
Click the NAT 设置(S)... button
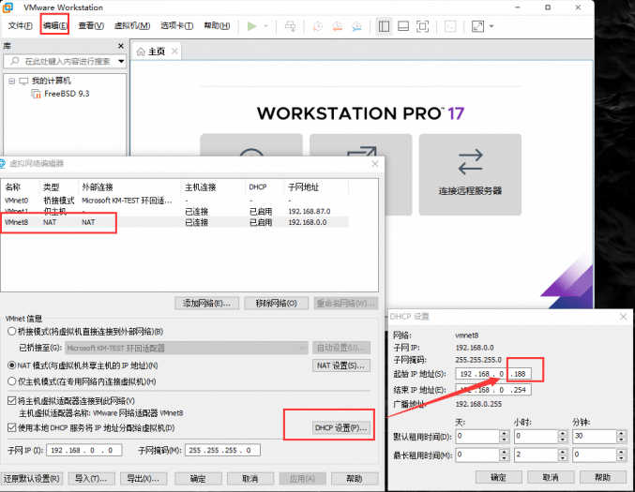341,365
